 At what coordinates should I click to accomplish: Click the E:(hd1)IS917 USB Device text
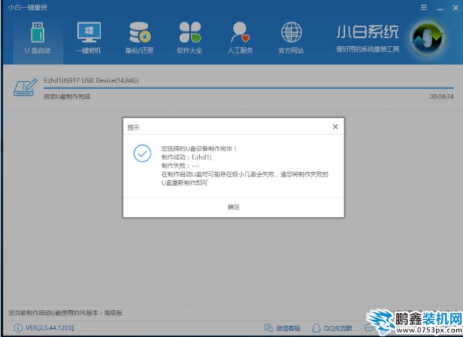point(91,80)
